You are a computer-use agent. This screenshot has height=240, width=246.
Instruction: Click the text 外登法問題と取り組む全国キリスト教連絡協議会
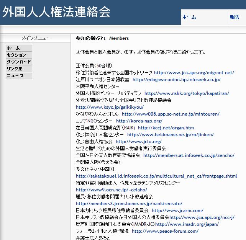[123, 100]
